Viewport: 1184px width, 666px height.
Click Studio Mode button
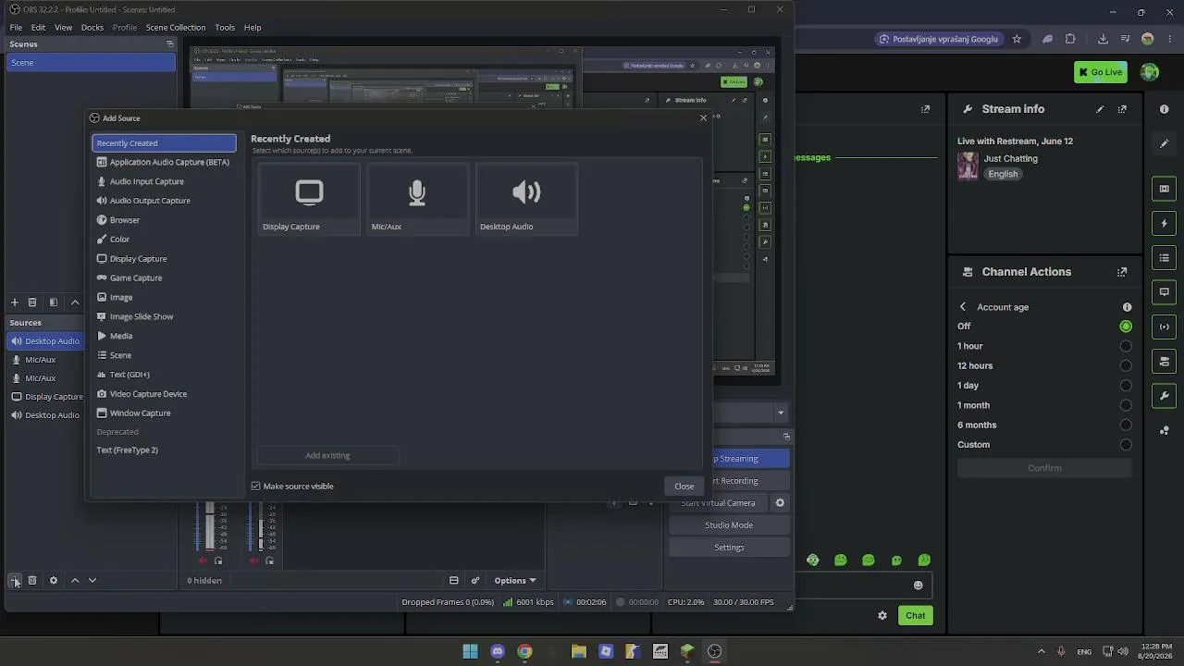729,525
